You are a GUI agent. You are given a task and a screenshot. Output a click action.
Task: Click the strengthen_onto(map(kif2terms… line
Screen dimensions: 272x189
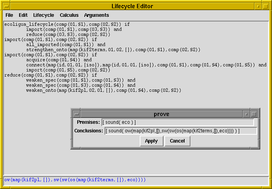[x=113, y=50]
